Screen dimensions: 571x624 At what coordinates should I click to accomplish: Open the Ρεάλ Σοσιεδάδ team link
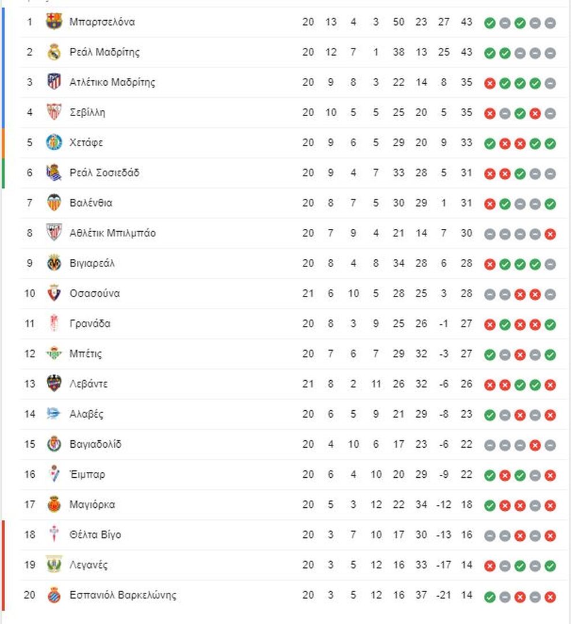click(105, 173)
